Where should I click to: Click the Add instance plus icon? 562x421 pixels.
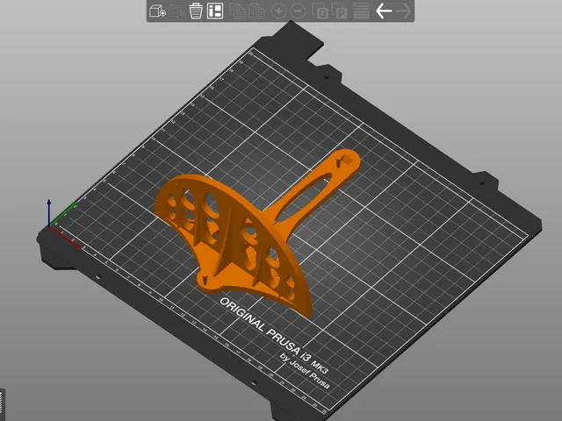[278, 11]
